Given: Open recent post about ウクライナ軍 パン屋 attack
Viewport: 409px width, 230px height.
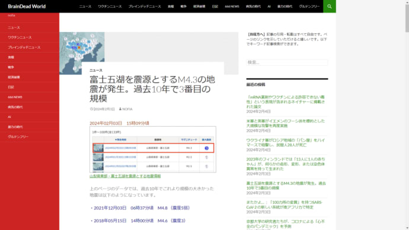Looking at the screenshot, I should pos(286,142).
